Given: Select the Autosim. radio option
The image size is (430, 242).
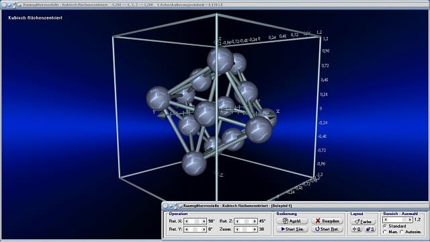Looking at the screenshot, I should pyautogui.click(x=402, y=232).
